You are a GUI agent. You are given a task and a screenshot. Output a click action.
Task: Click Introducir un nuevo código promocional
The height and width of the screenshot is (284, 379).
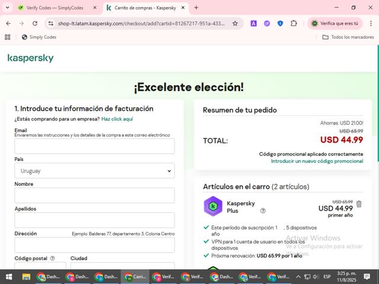point(317,161)
